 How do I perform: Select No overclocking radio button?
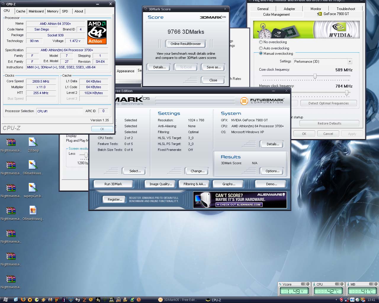click(x=261, y=42)
